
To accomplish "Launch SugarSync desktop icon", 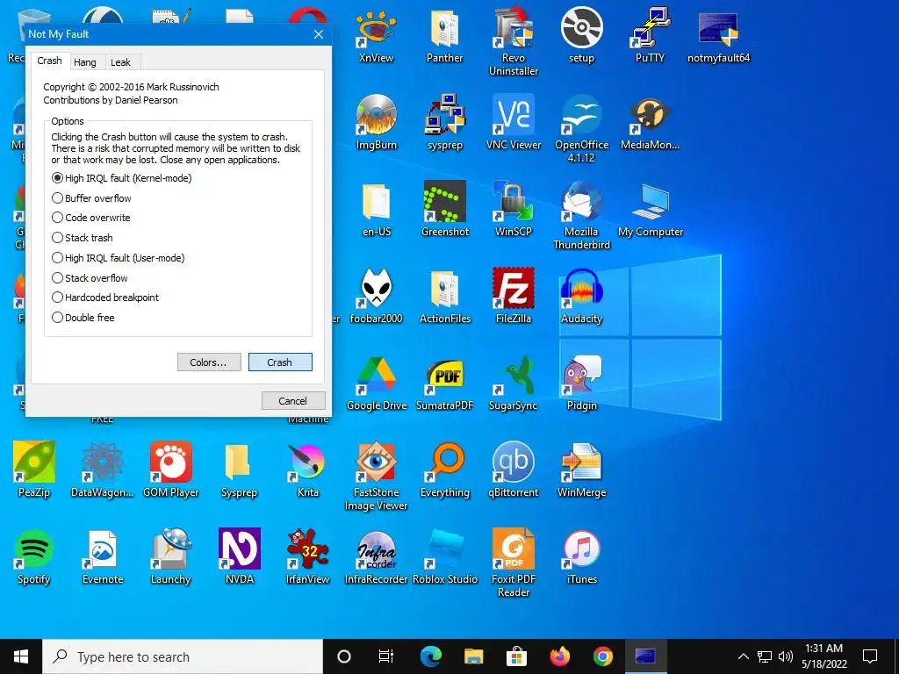I will 513,384.
